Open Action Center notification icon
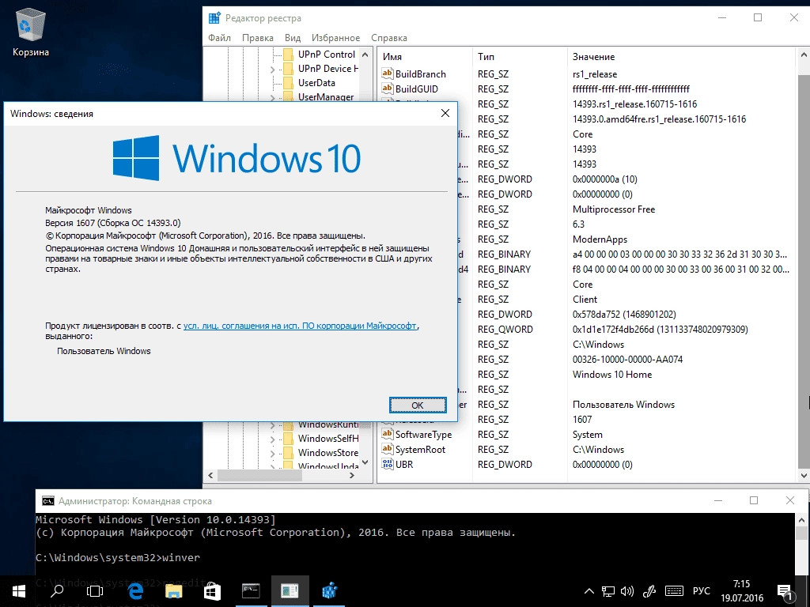810x607 pixels. [x=785, y=592]
